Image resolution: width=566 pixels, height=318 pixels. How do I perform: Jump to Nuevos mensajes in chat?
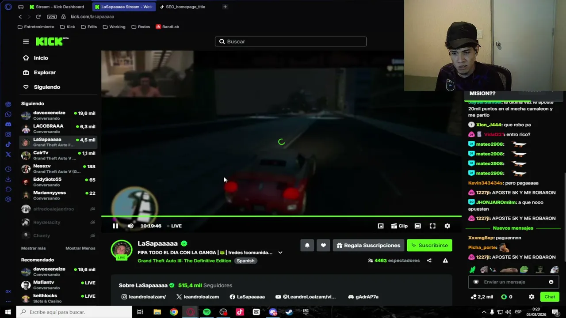[513, 228]
